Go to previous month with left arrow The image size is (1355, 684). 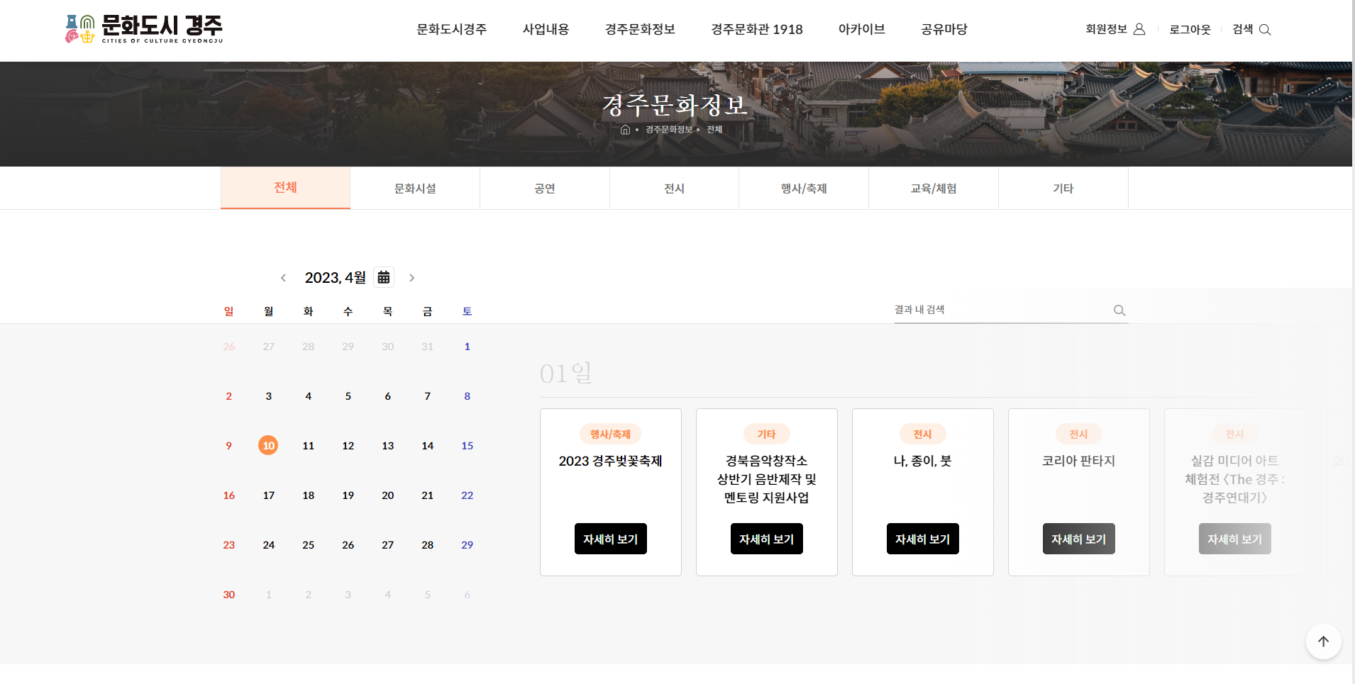point(283,278)
